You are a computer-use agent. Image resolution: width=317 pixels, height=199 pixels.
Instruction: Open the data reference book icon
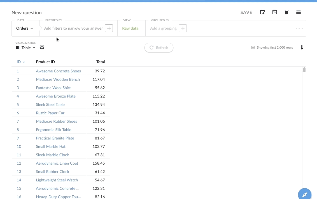coord(287,12)
